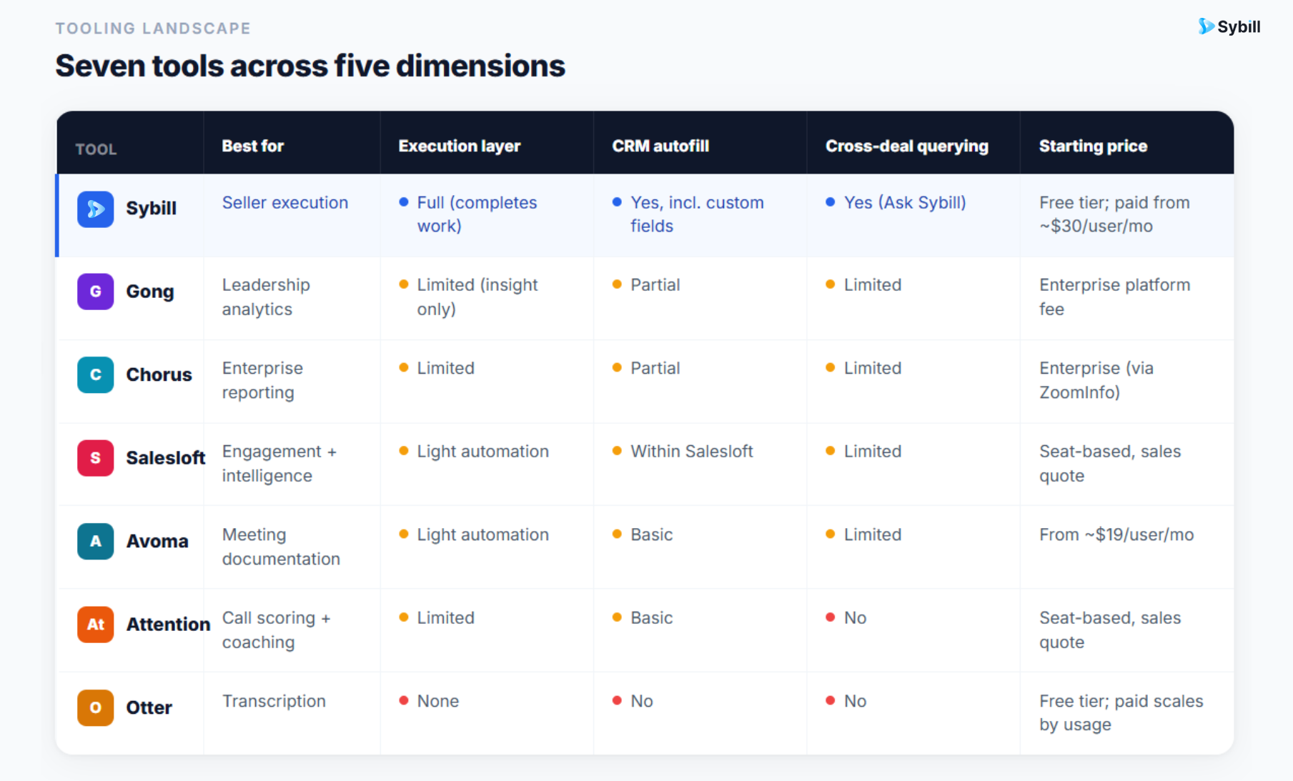Click Chorus execution layer 'Limited'
Screen dimensions: 1293x781
pyautogui.click(x=445, y=369)
